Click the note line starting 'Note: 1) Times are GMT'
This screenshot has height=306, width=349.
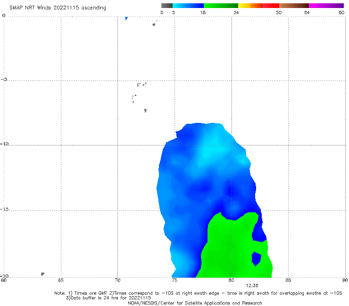pyautogui.click(x=198, y=293)
